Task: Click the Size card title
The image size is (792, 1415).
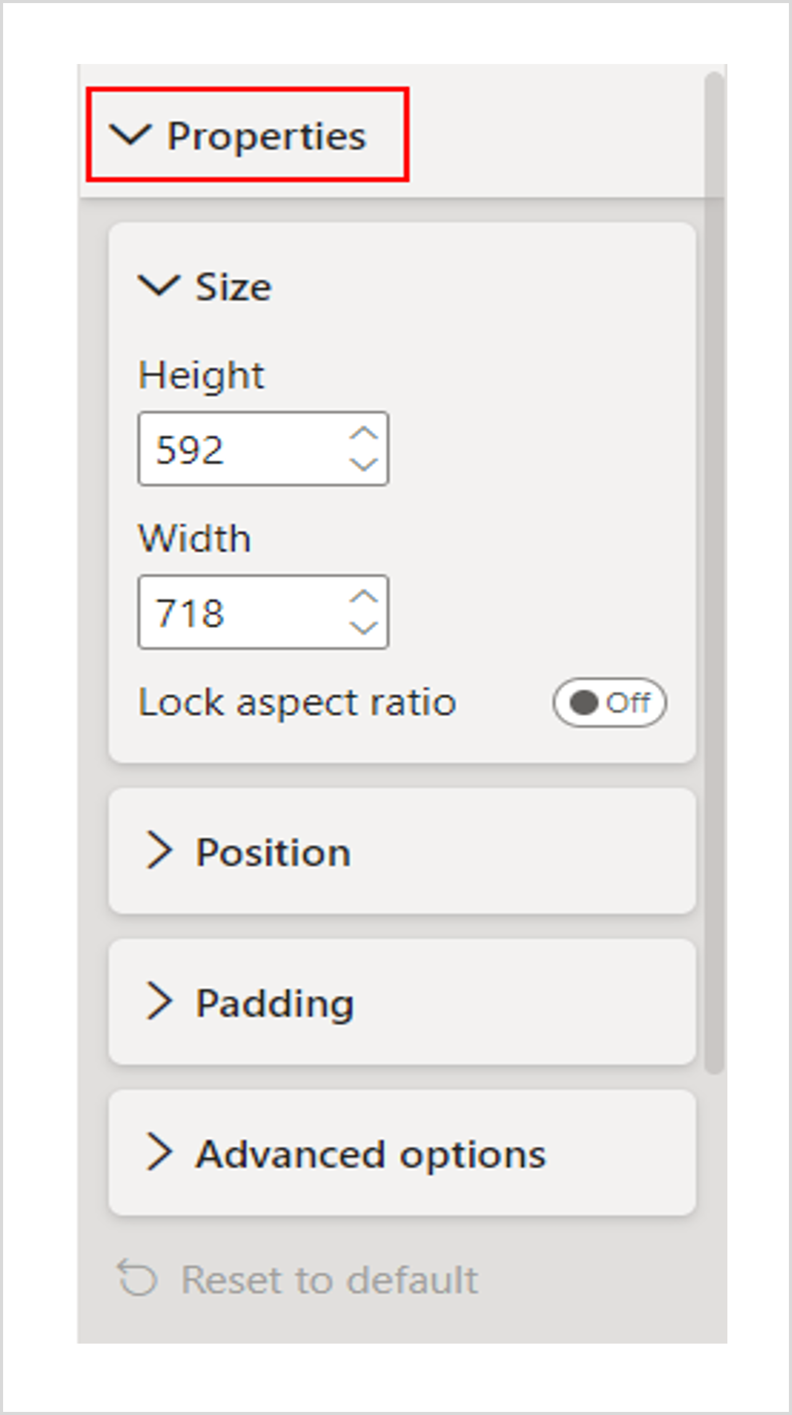Action: pyautogui.click(x=233, y=287)
